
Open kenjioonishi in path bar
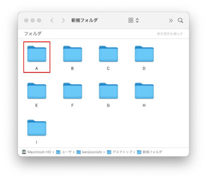pos(89,152)
